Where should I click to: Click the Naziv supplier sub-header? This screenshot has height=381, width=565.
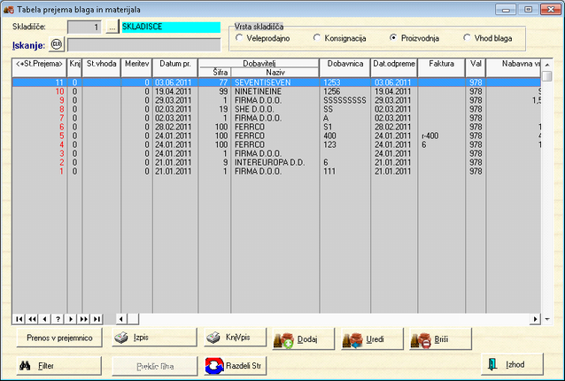point(275,73)
